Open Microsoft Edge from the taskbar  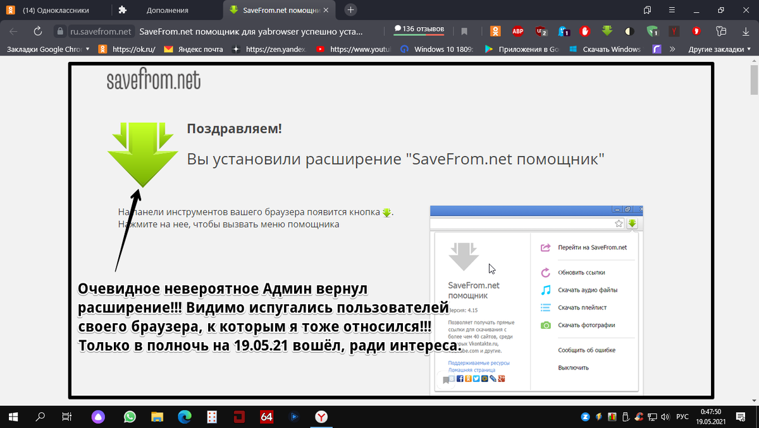[185, 417]
